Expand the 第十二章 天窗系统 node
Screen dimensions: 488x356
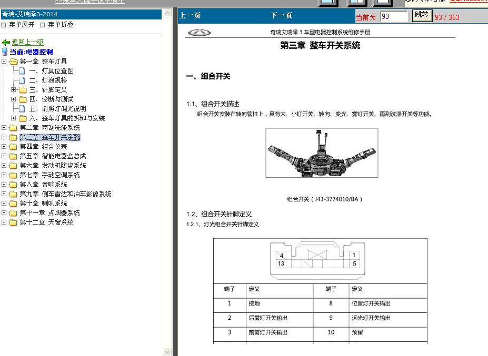pyautogui.click(x=4, y=222)
